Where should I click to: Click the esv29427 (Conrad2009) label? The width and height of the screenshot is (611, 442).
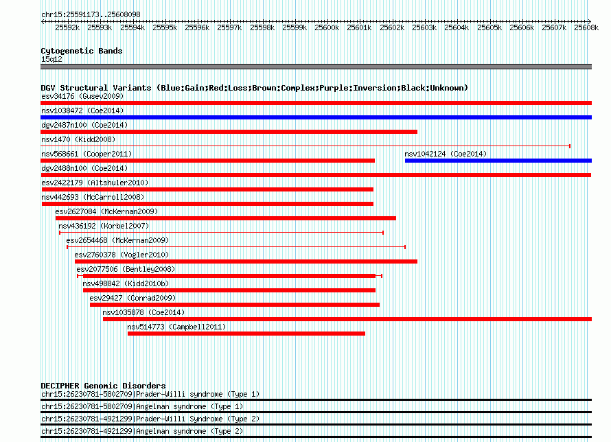coord(132,298)
